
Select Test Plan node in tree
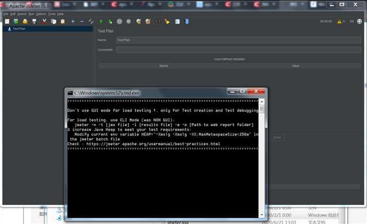(x=19, y=29)
